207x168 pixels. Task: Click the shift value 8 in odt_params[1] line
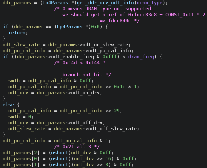[107, 165]
